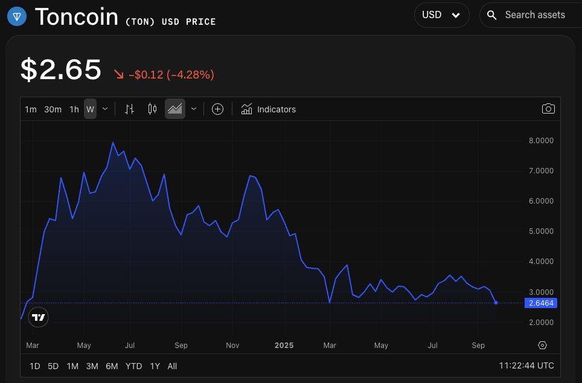Enable the 1h interval
Viewport: 582px width, 383px height.
[74, 109]
